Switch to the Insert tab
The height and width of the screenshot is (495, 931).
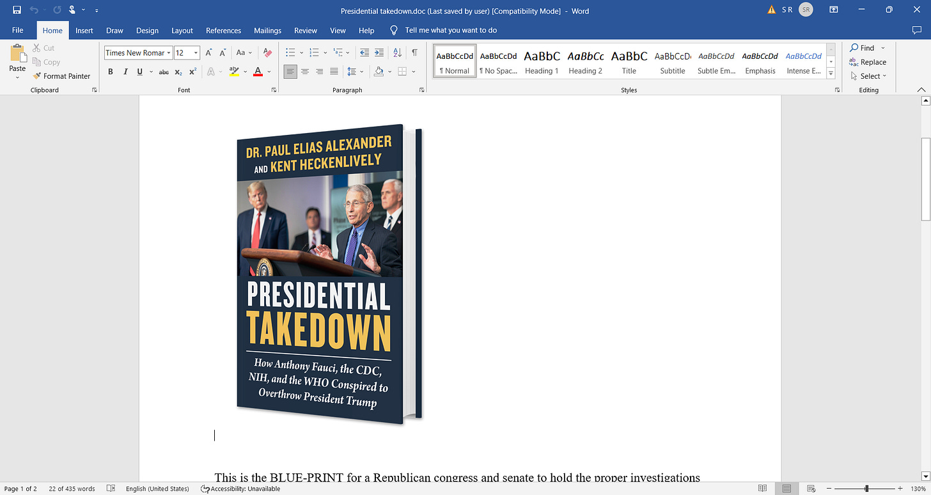point(84,30)
